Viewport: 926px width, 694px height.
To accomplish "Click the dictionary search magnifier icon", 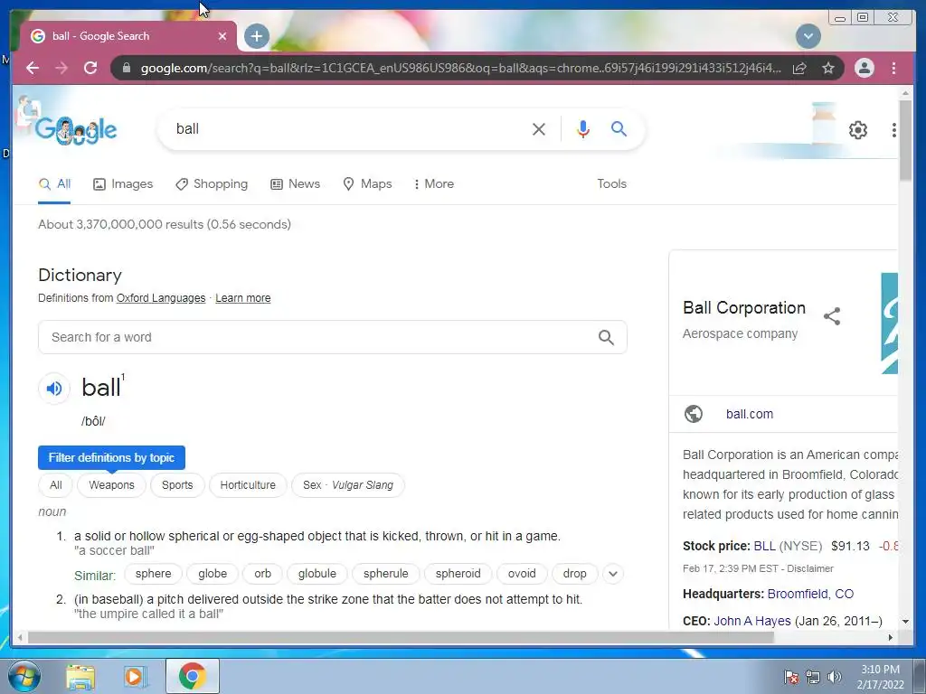I will click(606, 337).
